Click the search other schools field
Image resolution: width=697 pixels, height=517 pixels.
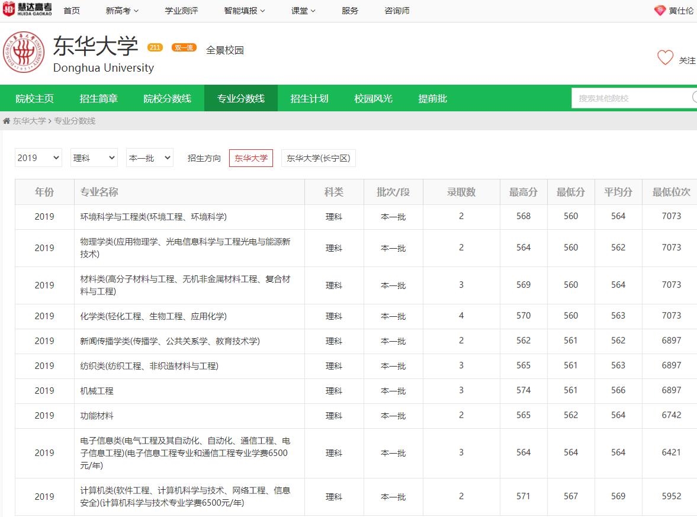(x=634, y=98)
